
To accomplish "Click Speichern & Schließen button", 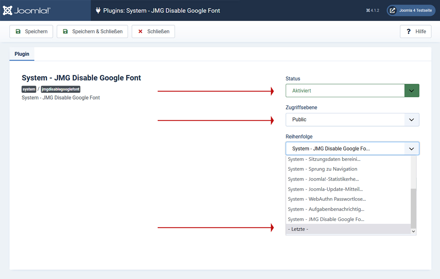I will 92,31.
